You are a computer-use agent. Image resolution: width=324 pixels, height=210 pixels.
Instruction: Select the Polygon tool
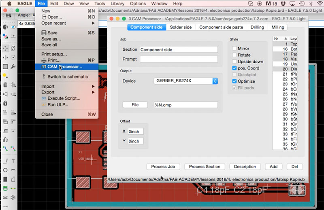pos(13,179)
